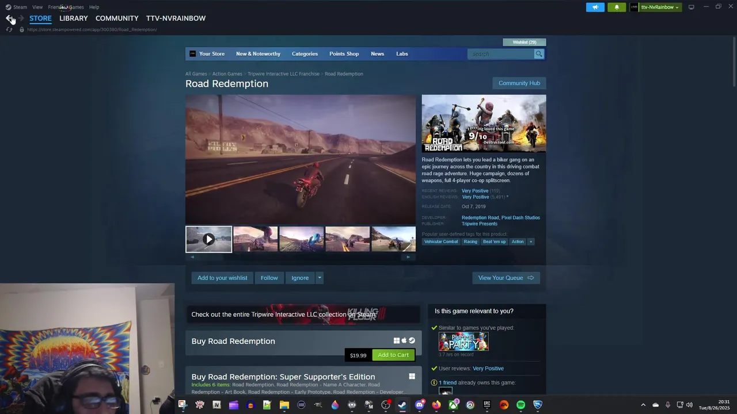The width and height of the screenshot is (737, 414).
Task: Open the Tripwire Interactive LLC collection banner
Action: tap(303, 314)
